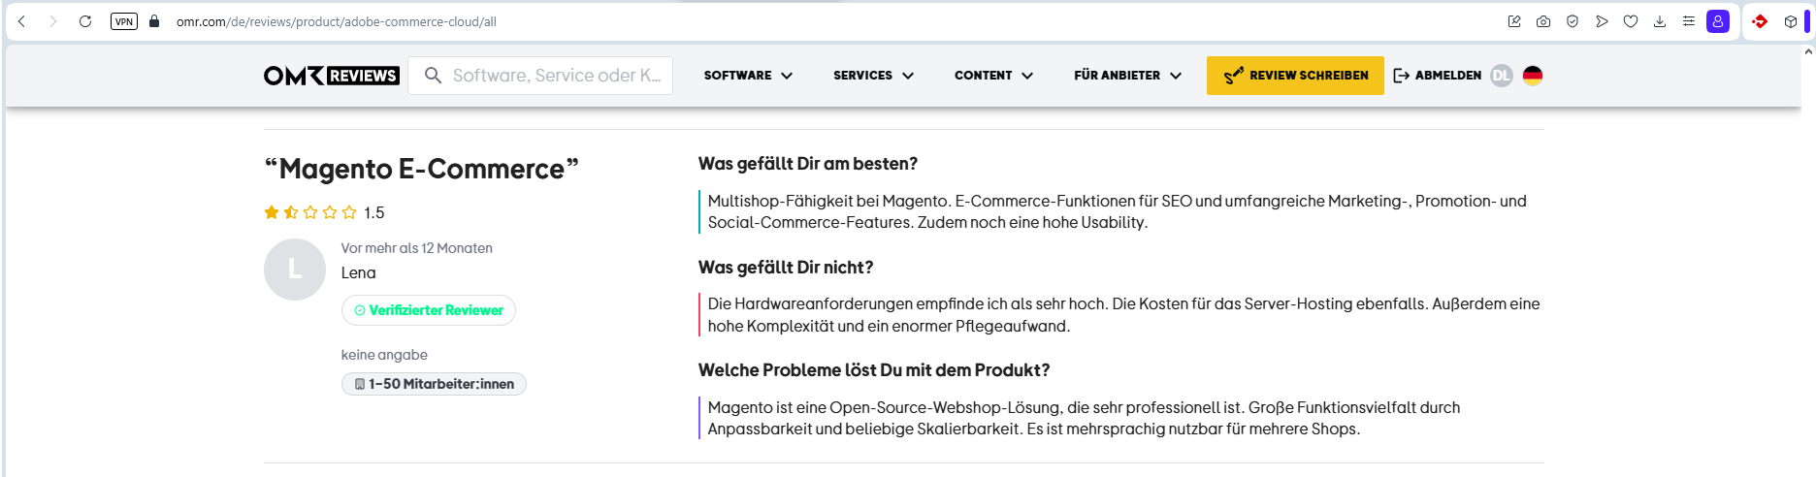
Task: Reload the page with the refresh icon
Action: [85, 21]
